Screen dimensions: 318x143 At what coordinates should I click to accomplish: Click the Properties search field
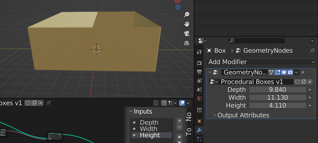[257, 41]
